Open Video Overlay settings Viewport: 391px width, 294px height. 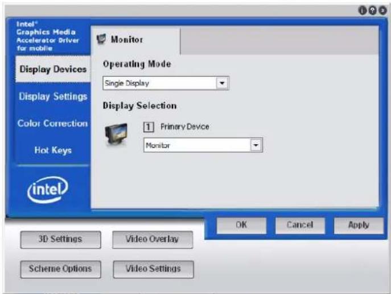pos(153,240)
